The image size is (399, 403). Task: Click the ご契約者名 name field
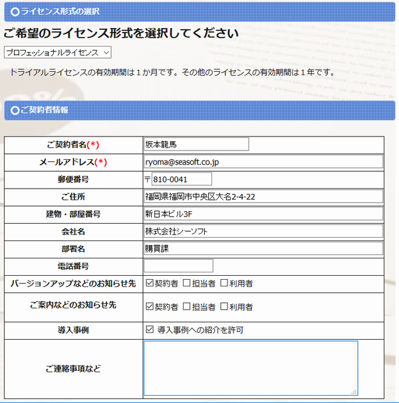pos(196,144)
